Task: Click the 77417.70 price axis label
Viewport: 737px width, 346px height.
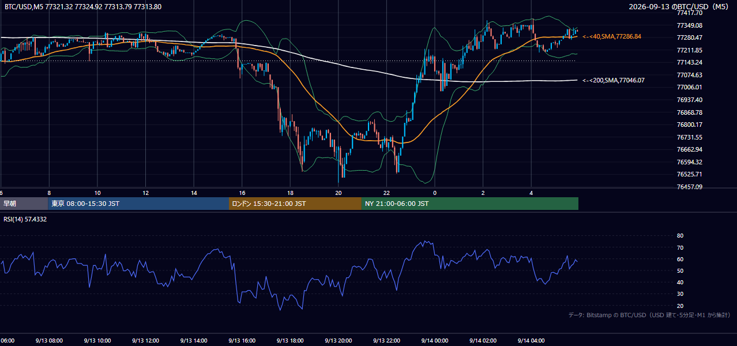Action: (690, 13)
